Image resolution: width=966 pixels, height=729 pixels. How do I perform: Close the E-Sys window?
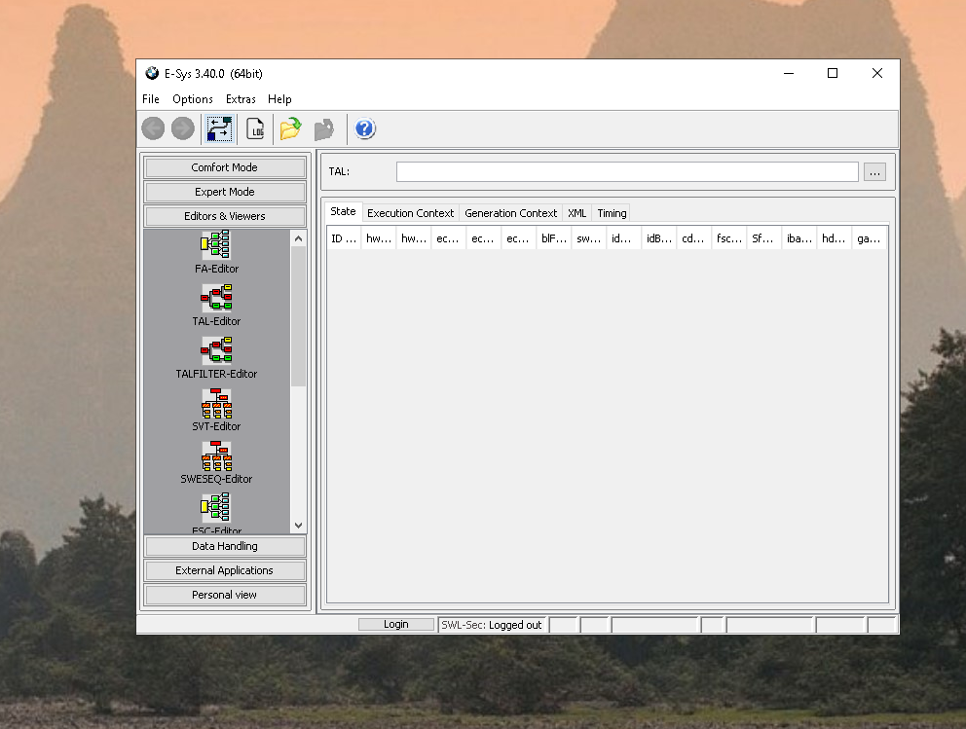[877, 73]
